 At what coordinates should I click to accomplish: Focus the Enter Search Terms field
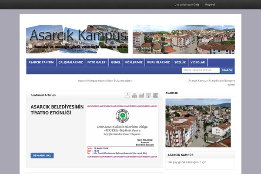point(201,70)
